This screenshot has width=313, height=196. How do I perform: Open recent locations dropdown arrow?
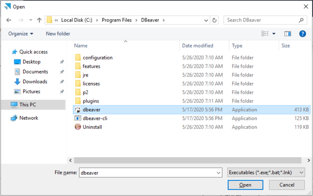(31, 20)
